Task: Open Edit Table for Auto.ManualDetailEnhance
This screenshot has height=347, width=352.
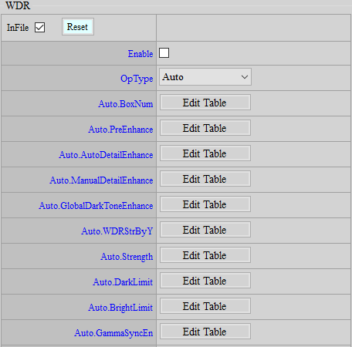Action: [x=205, y=179]
